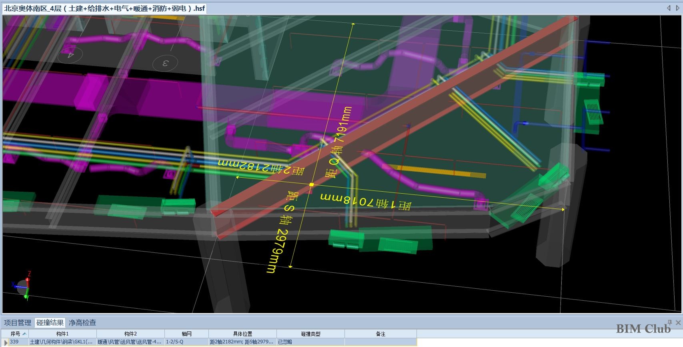Screen dimensions: 683x347
Task: Click the grid axis bubble labeled 3
Action: (165, 63)
